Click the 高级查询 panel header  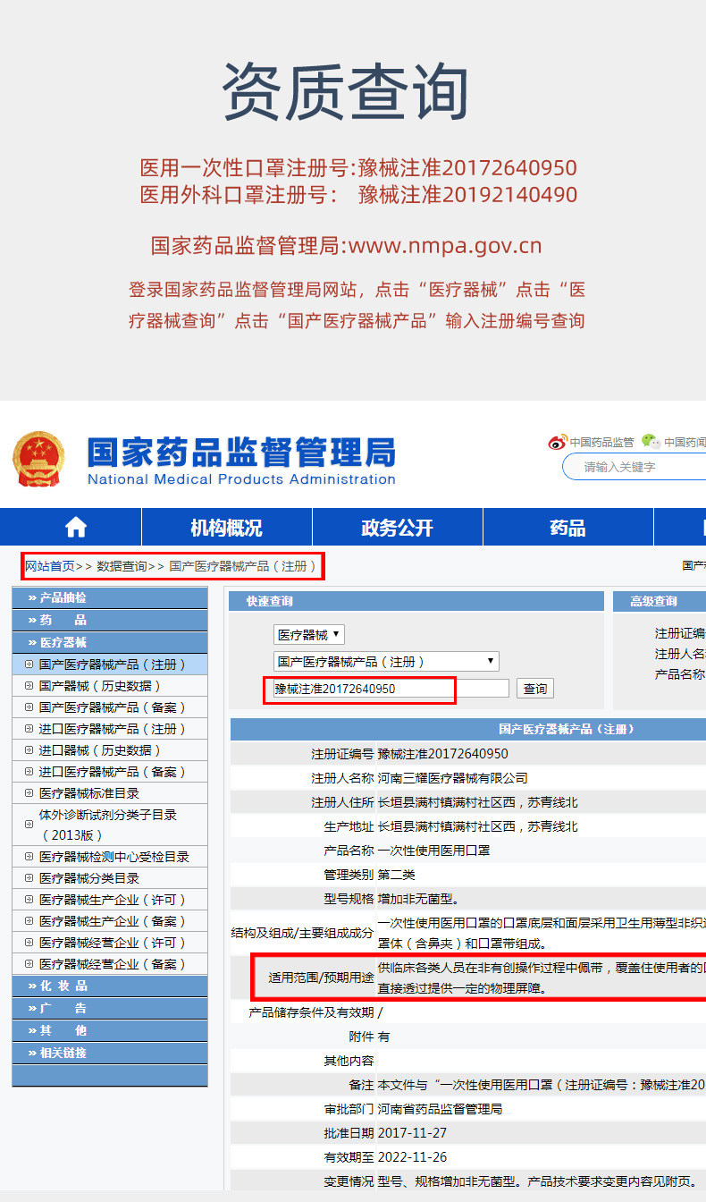(x=660, y=601)
